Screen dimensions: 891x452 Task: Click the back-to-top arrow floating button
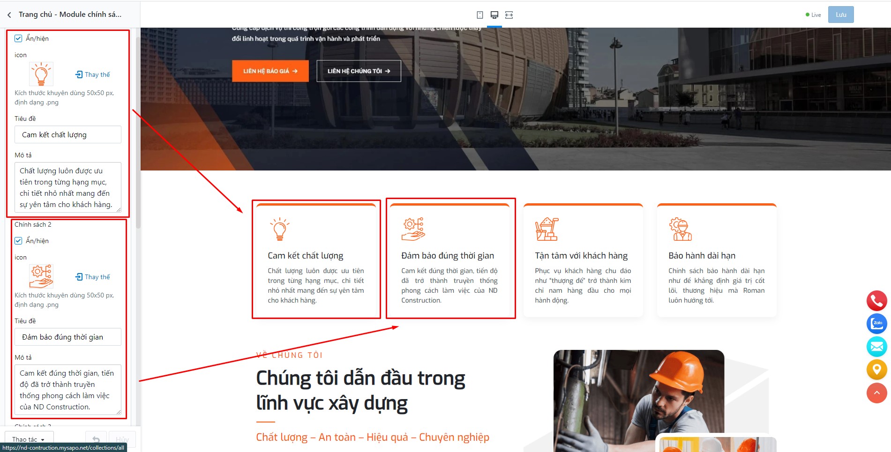coord(876,393)
